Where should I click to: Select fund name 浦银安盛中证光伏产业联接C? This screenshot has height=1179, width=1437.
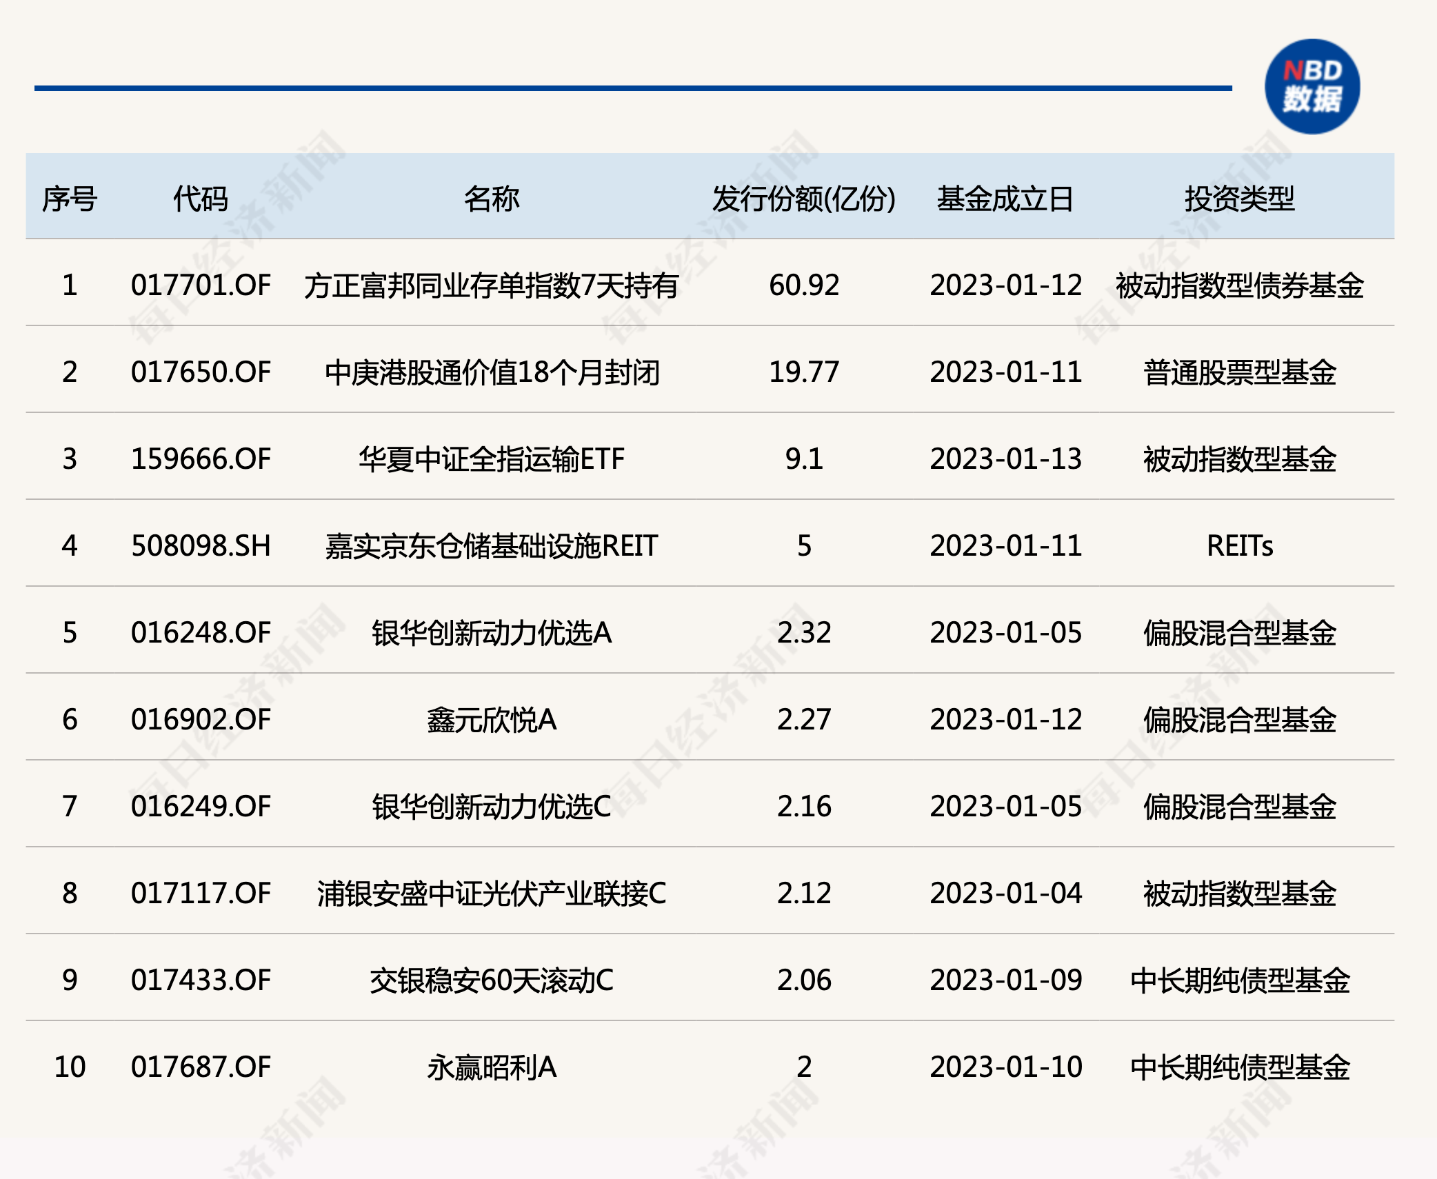point(491,894)
